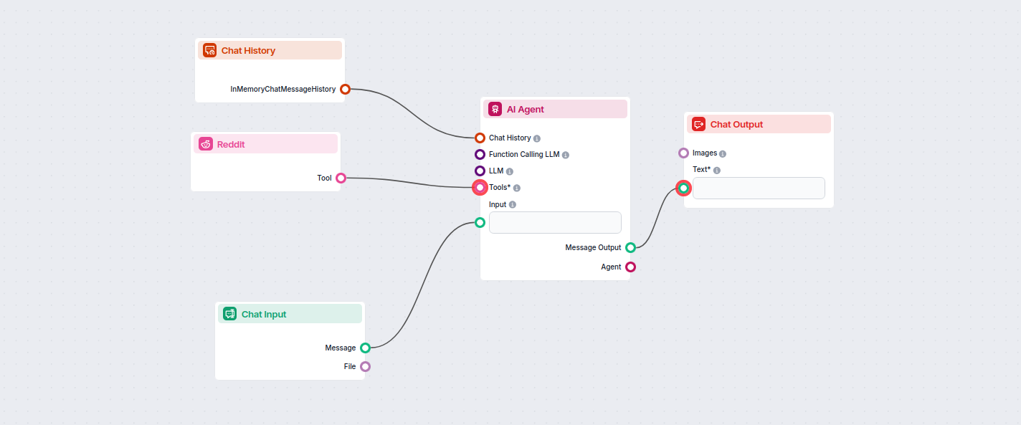Click the Function Calling LLM input port
The height and width of the screenshot is (425, 1021).
click(480, 154)
